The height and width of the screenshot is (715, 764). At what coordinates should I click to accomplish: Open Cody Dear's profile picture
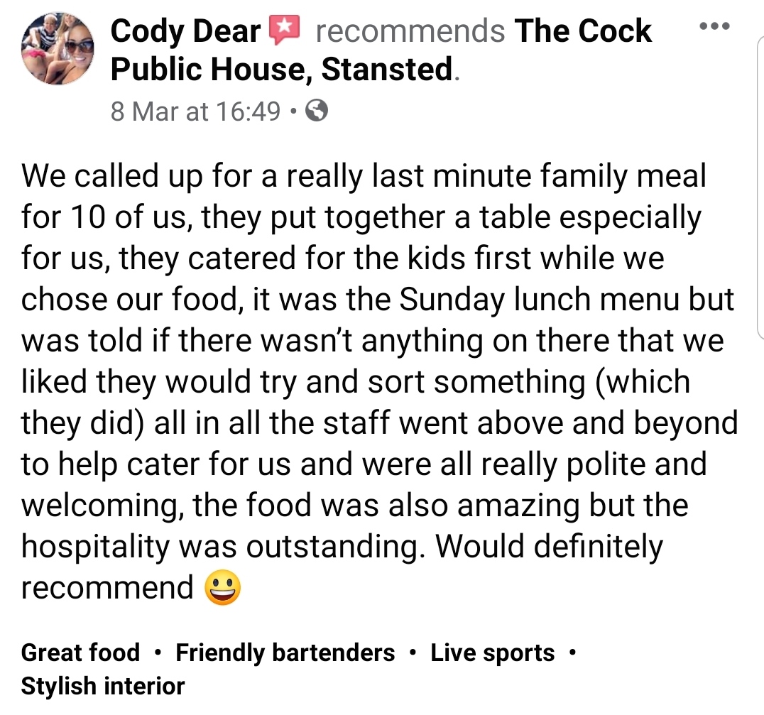click(x=58, y=48)
